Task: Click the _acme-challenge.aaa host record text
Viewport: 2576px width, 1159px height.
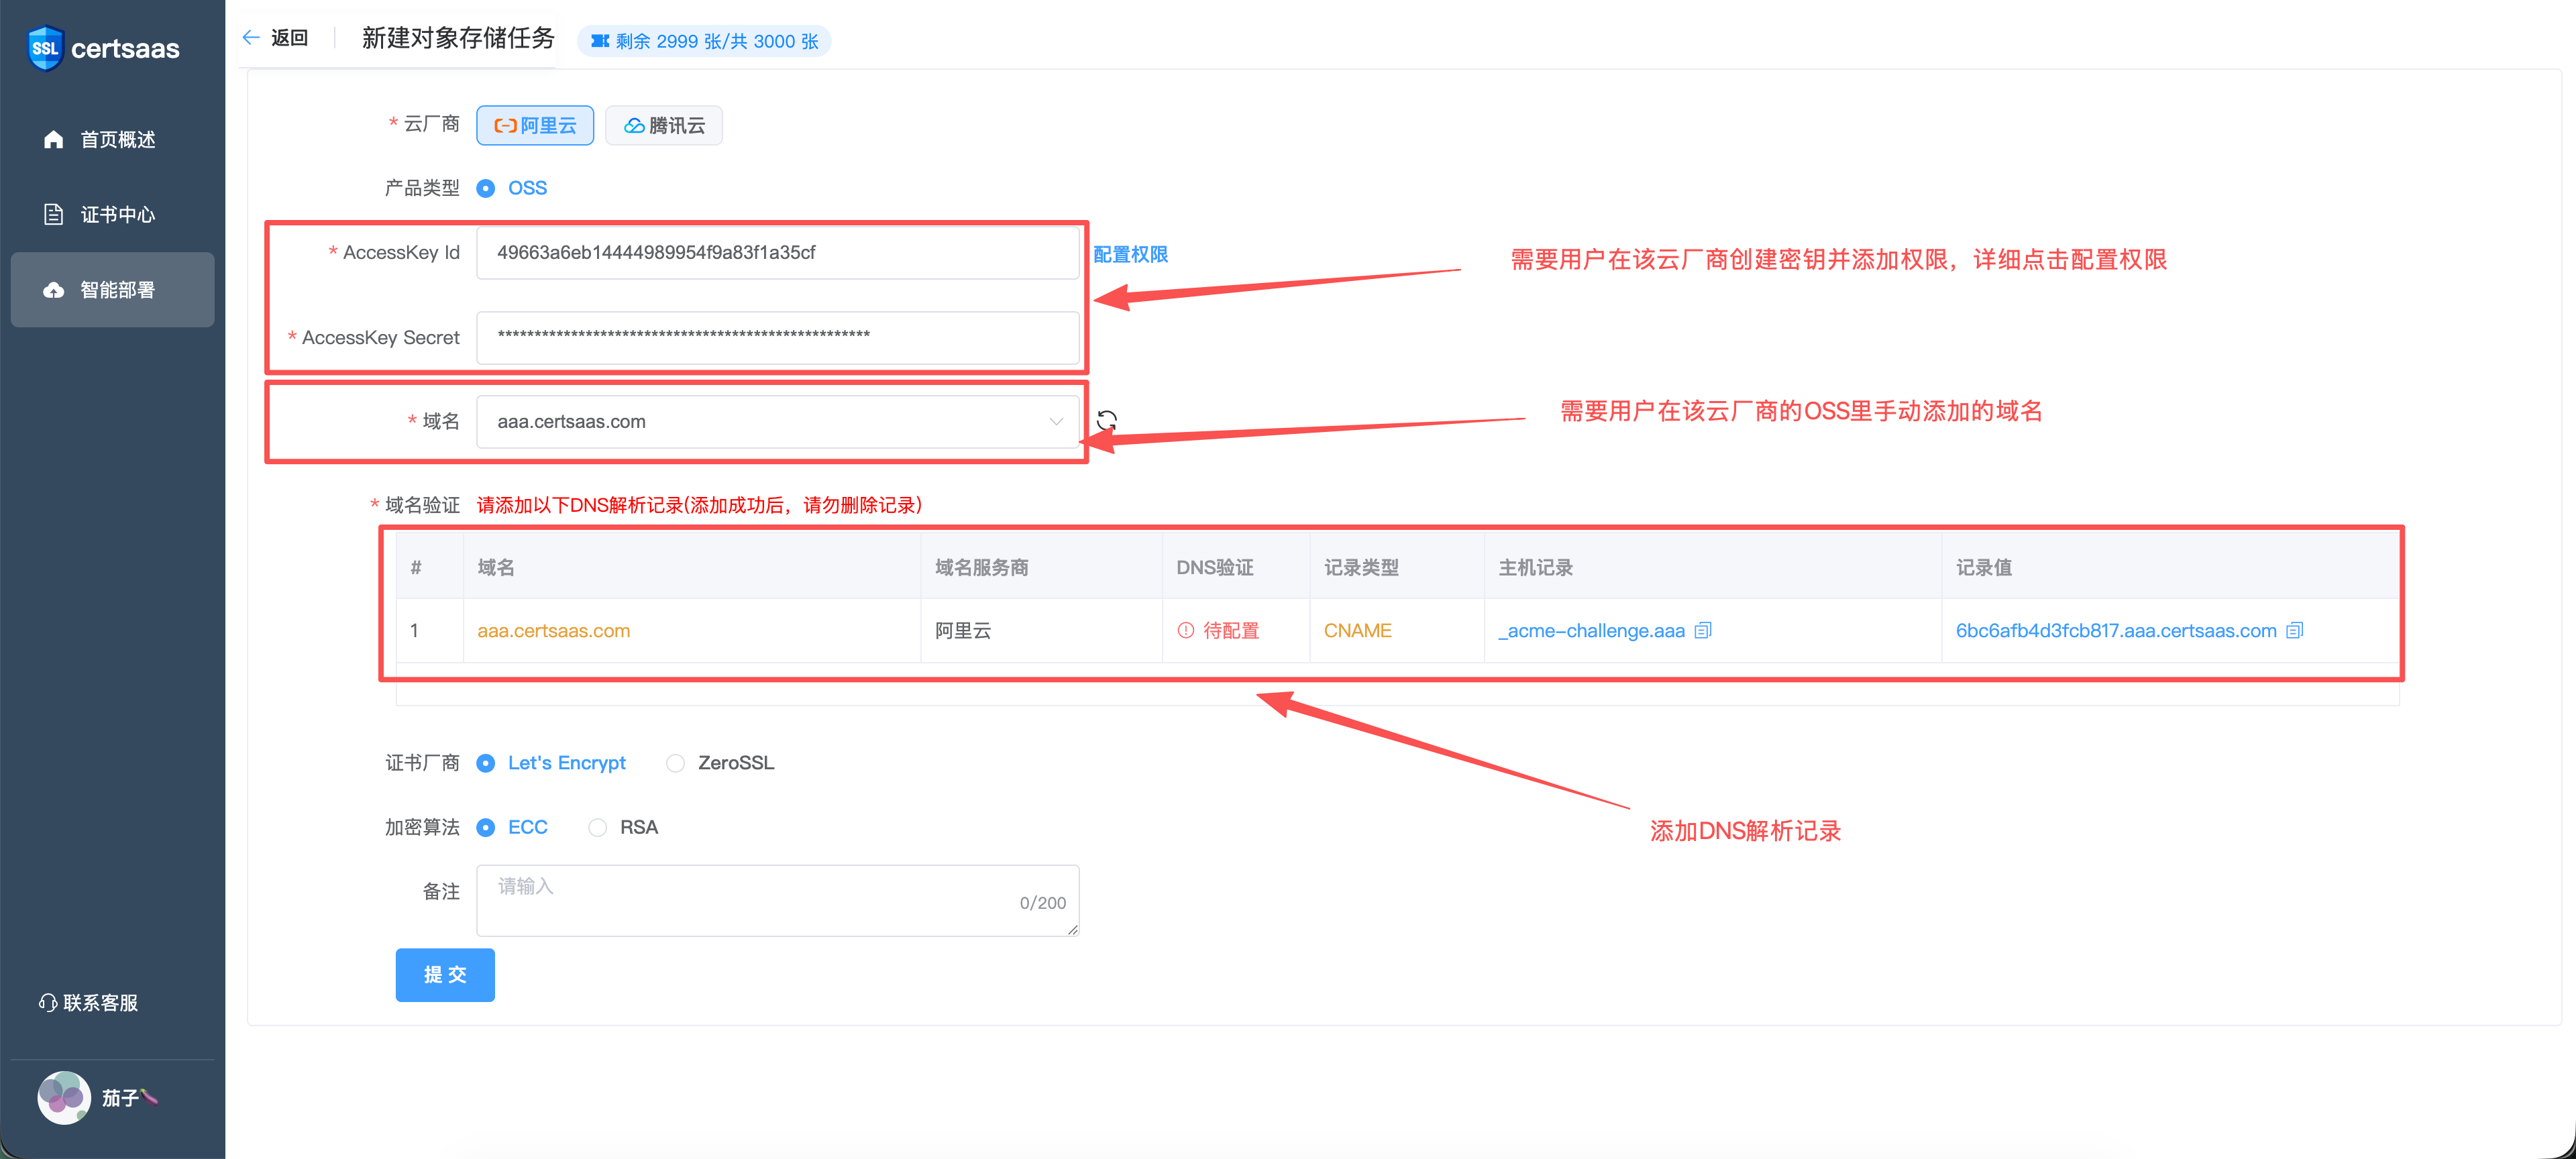Action: coord(1591,631)
